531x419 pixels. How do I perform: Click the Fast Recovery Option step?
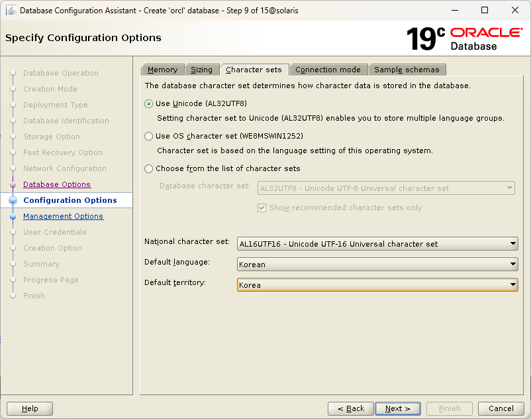pyautogui.click(x=63, y=152)
